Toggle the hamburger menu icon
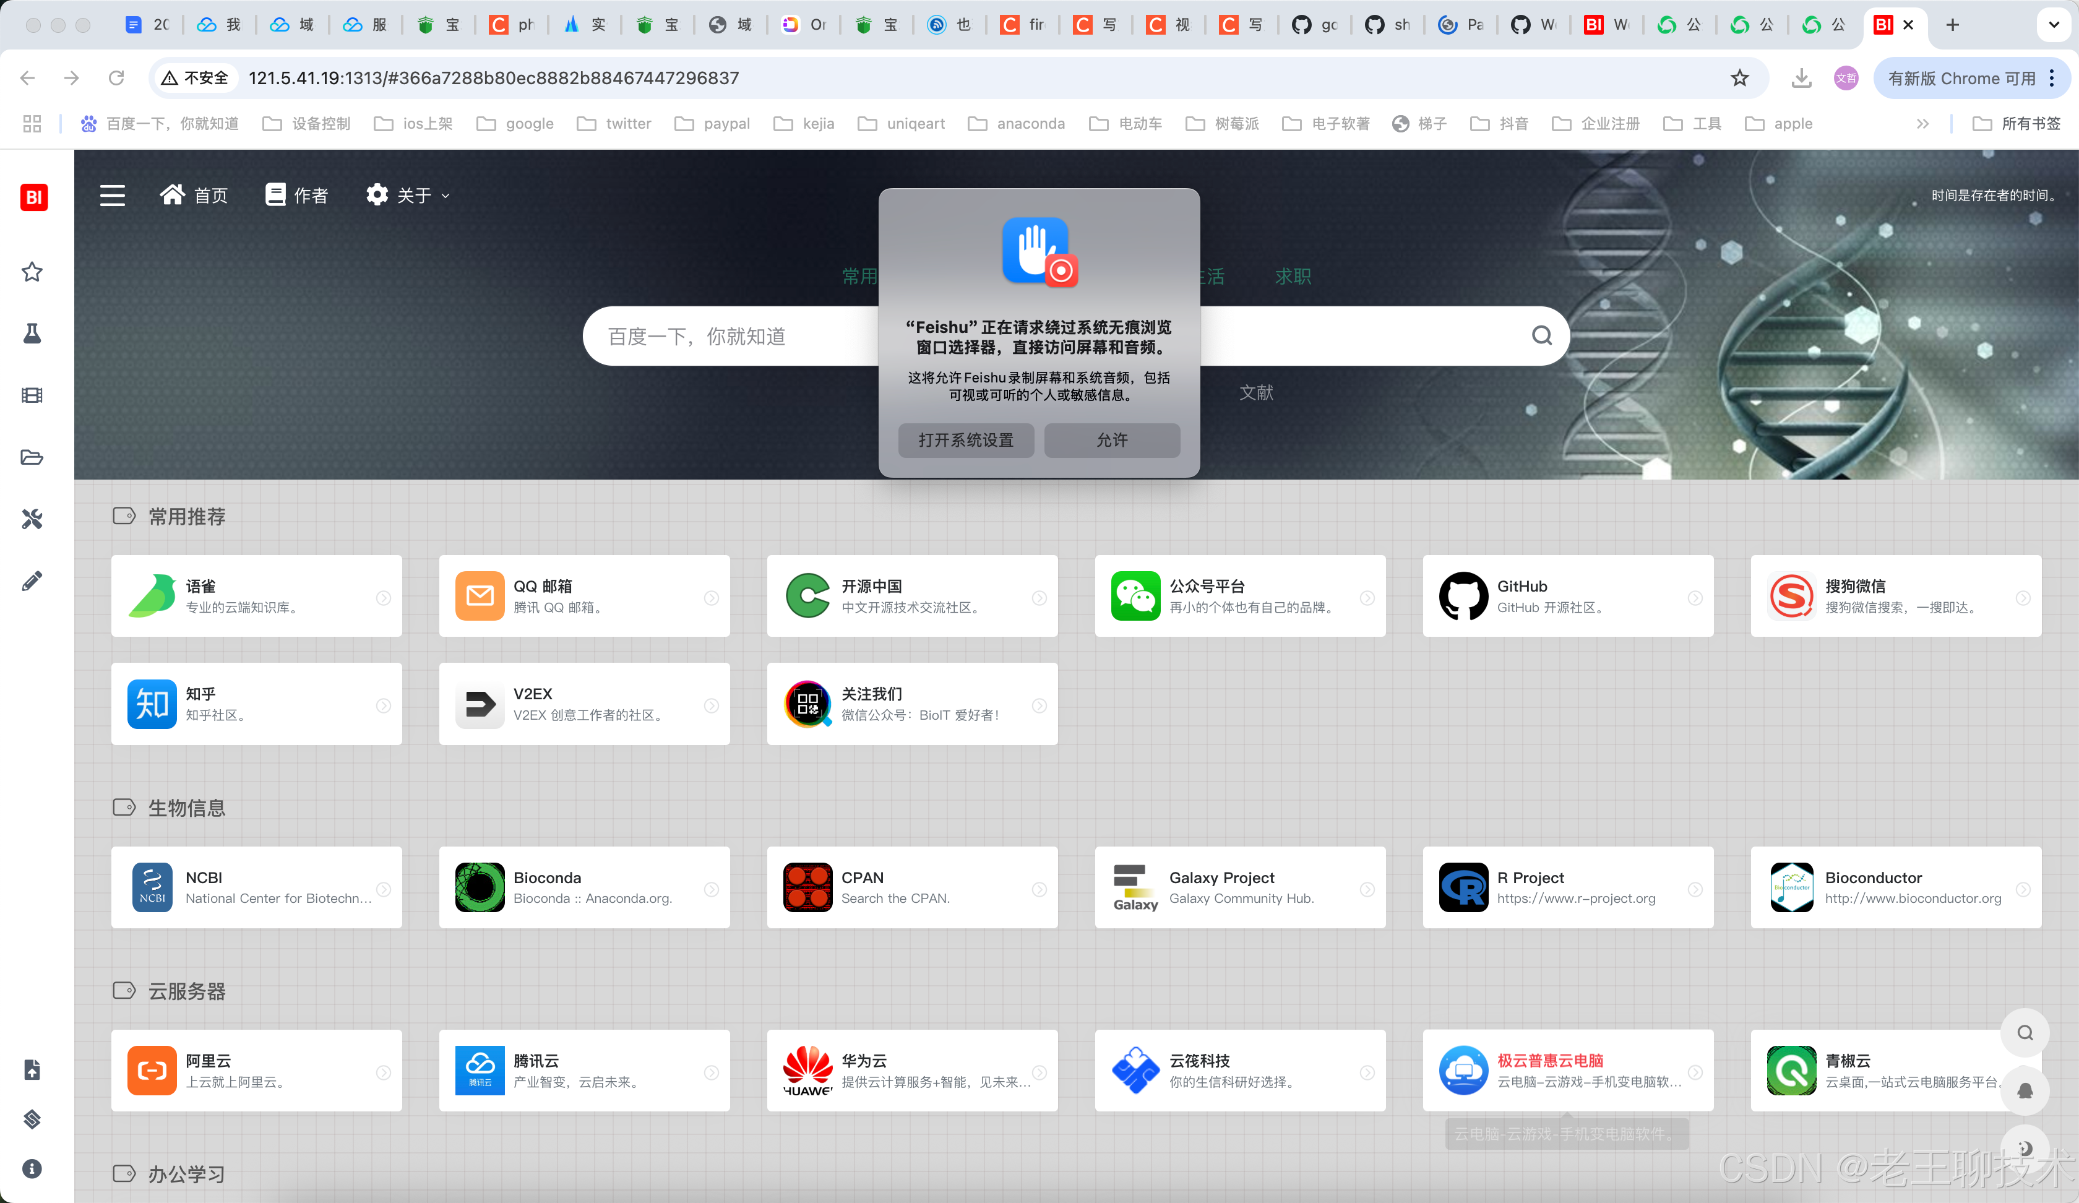The height and width of the screenshot is (1203, 2079). (x=112, y=196)
